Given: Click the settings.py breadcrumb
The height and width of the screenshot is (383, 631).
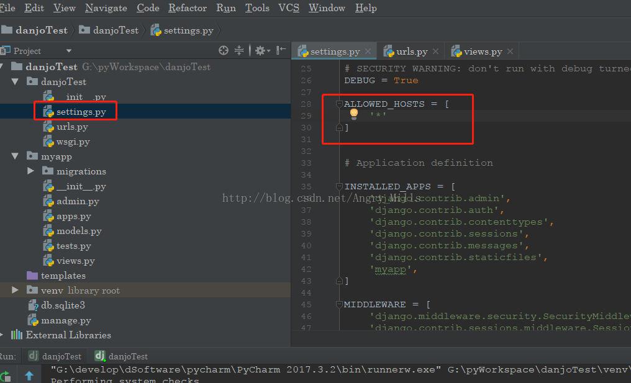Looking at the screenshot, I should [x=183, y=30].
